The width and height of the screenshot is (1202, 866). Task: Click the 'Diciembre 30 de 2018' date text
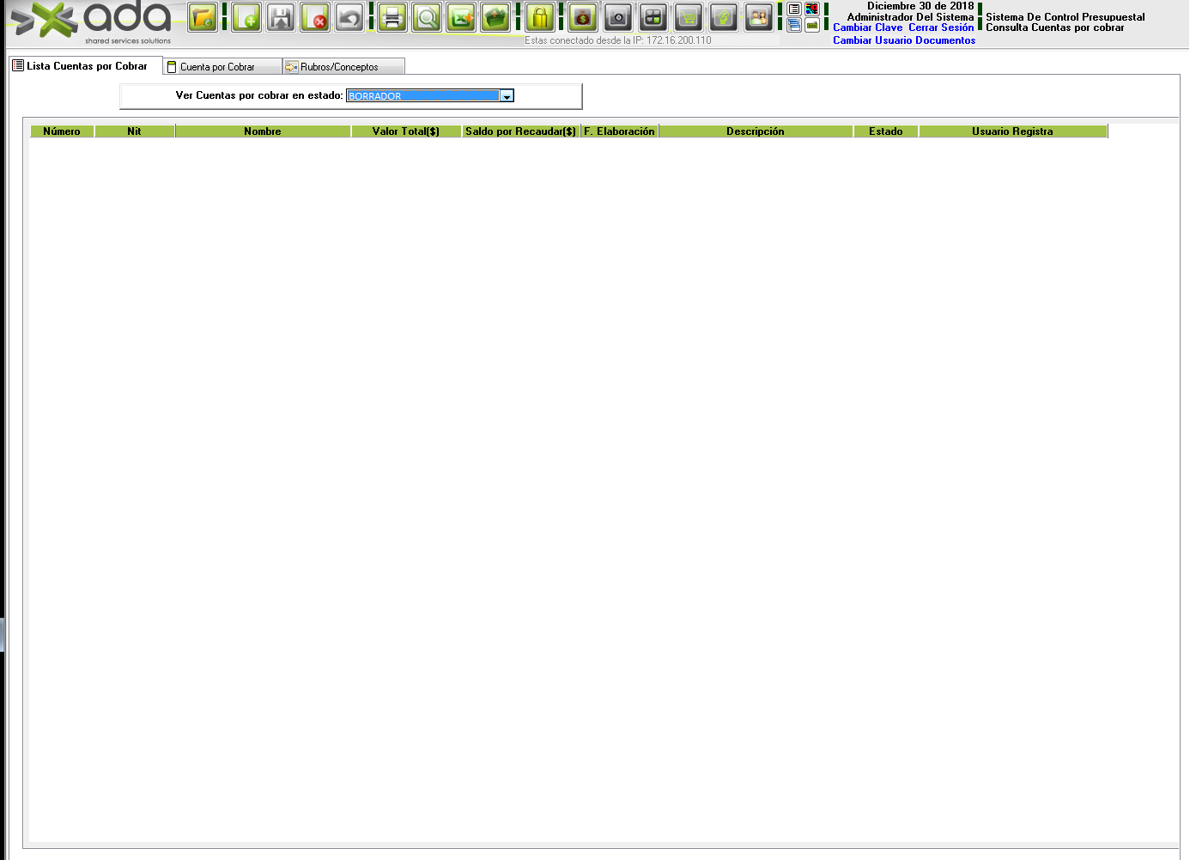(x=920, y=6)
